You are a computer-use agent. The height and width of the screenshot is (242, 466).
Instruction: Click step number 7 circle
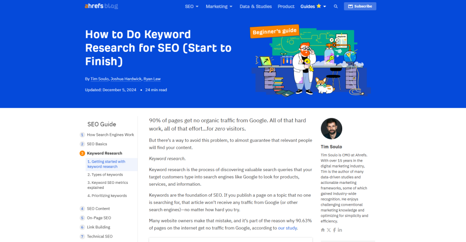pos(82,237)
